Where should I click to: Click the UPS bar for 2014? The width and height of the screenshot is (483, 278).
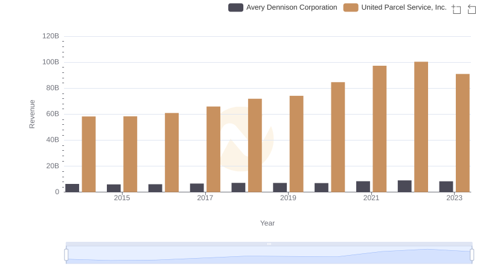(x=89, y=154)
